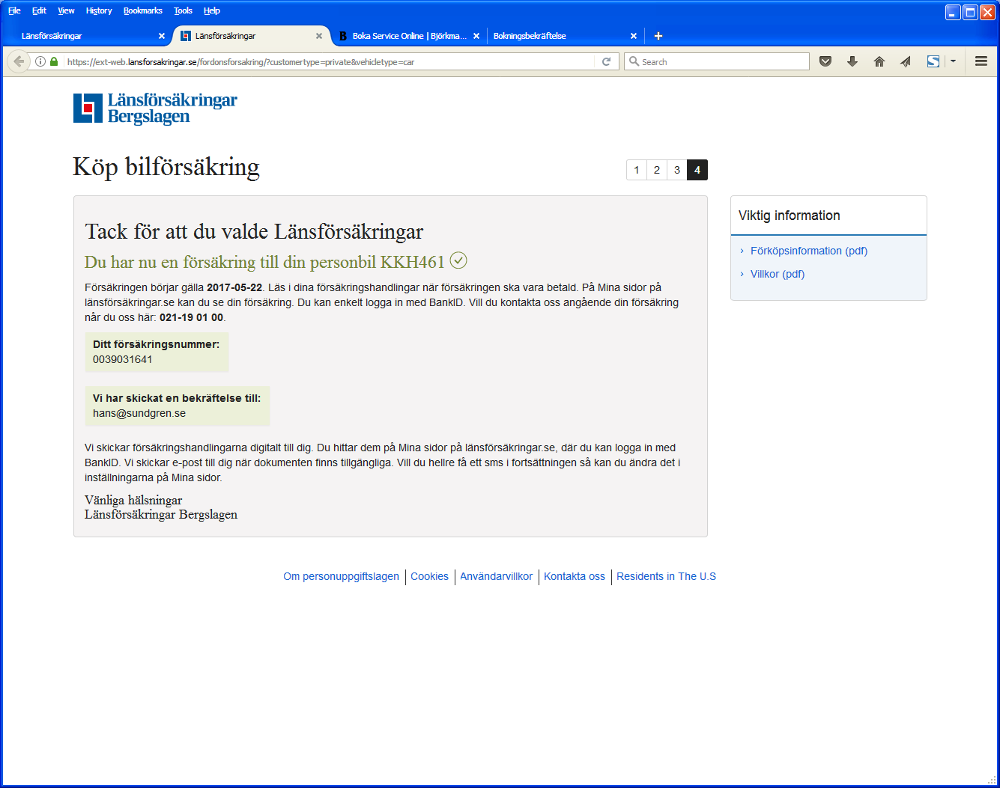Open a new tab with plus button

pyautogui.click(x=658, y=36)
